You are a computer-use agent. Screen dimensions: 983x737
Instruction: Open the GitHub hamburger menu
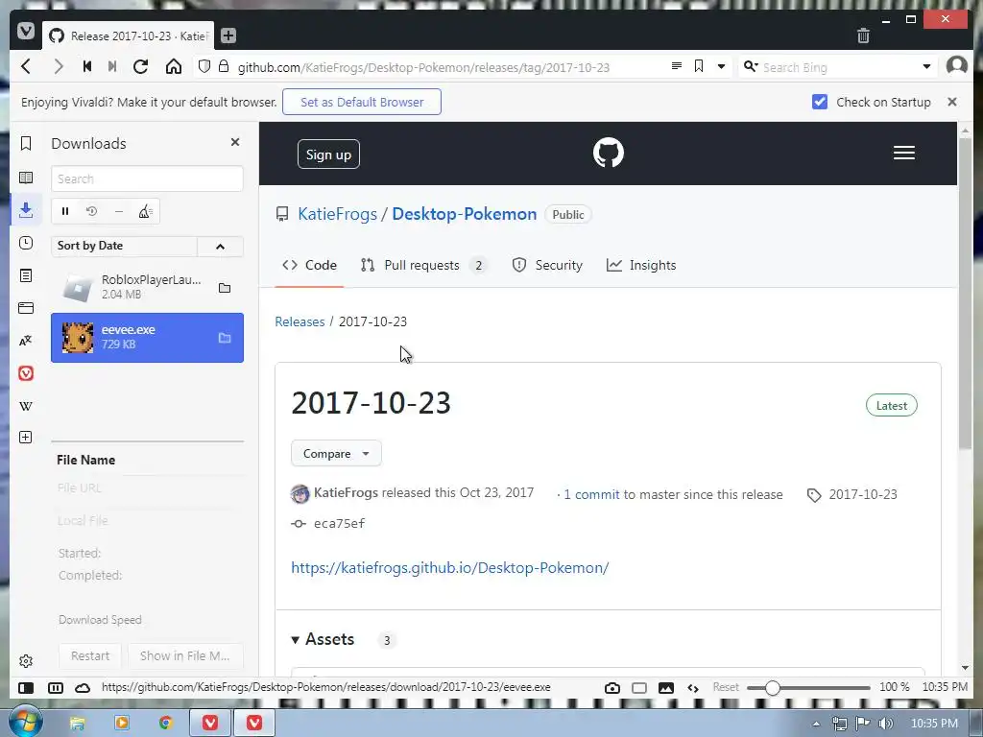click(x=904, y=153)
